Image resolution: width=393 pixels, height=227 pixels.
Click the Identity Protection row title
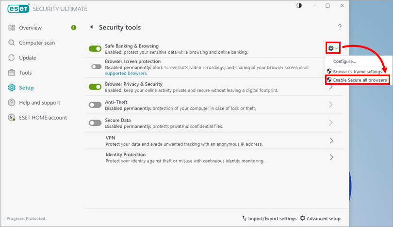126,154
